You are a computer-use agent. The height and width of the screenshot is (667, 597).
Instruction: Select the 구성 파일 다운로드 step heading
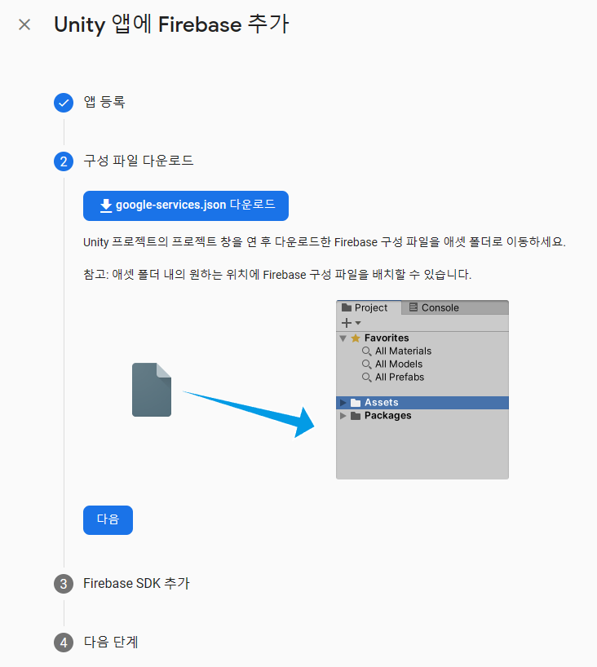(139, 161)
